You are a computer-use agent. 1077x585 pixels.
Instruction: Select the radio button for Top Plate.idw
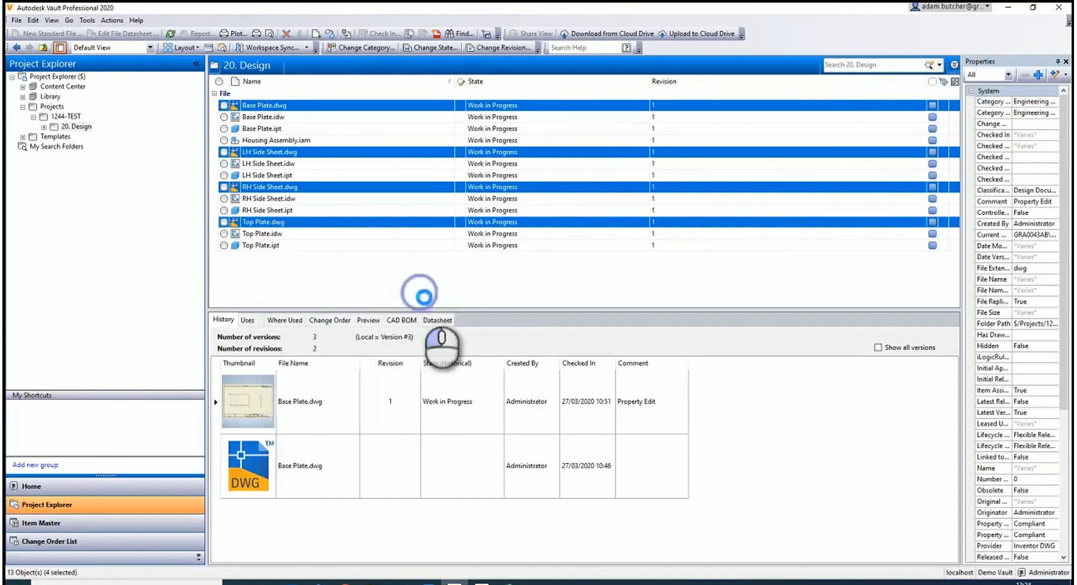coord(224,234)
